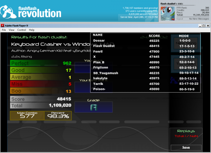The width and height of the screenshot is (211, 153).
Task: Click the Good count bar
Action: click(x=41, y=70)
